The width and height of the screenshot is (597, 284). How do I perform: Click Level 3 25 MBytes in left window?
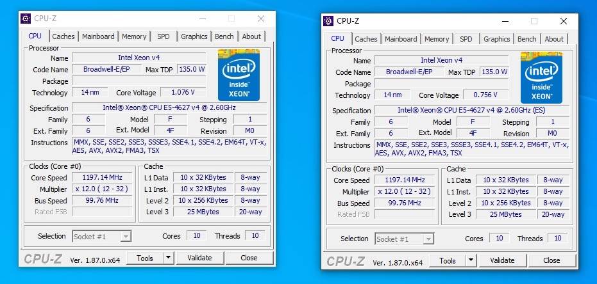click(x=203, y=212)
